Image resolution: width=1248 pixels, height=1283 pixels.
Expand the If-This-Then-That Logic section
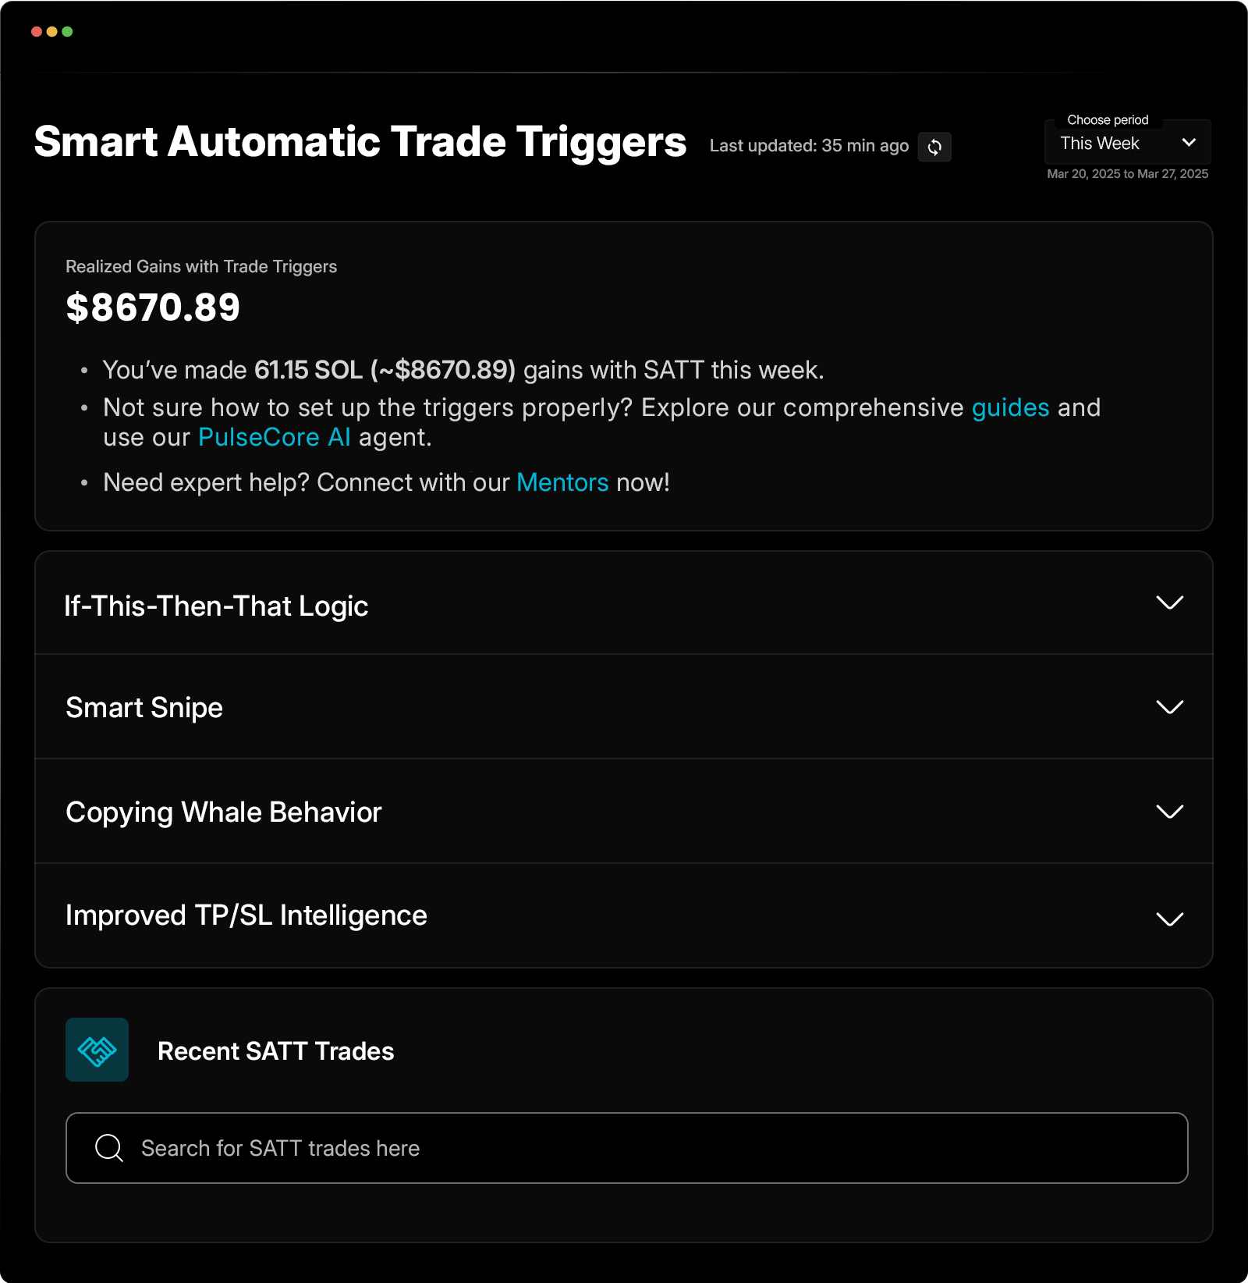1169,603
